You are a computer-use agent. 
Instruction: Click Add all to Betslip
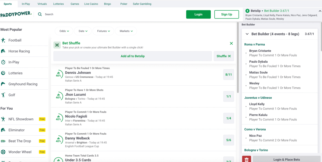(x=133, y=56)
